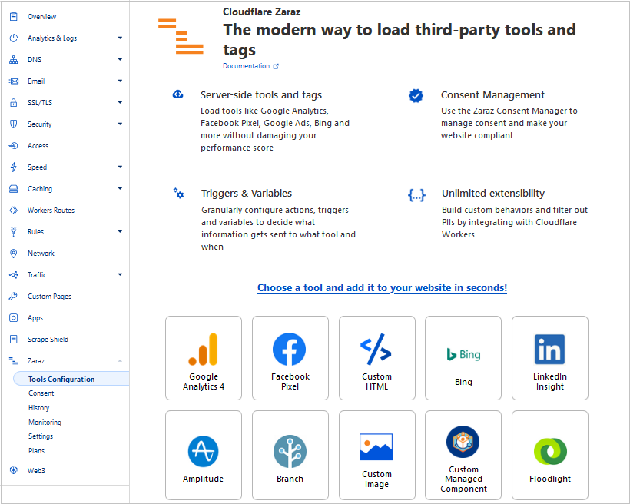Click the Scrape Shield document icon
630x504 pixels.
pyautogui.click(x=14, y=340)
